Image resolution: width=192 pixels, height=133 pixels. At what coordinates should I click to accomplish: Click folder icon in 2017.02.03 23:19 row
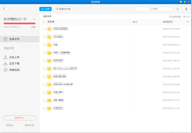[x=49, y=37]
